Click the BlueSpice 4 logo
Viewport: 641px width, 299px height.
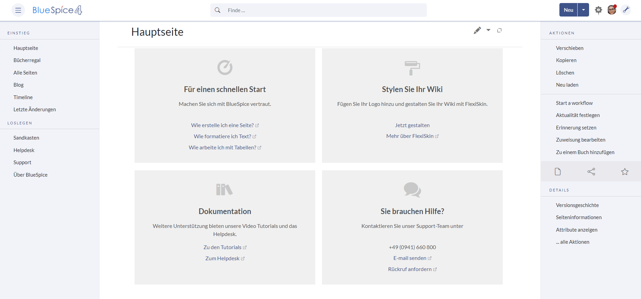(x=57, y=10)
